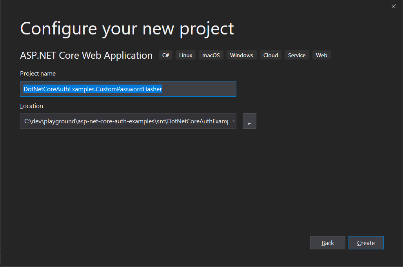Click the Configure your new project heading

[x=127, y=29]
